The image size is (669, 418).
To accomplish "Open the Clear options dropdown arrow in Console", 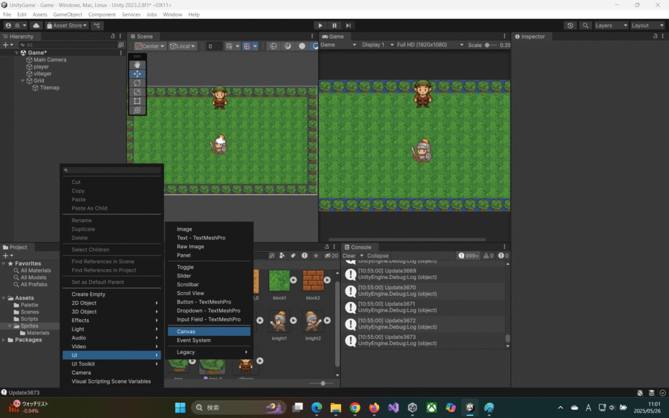I will pos(361,256).
